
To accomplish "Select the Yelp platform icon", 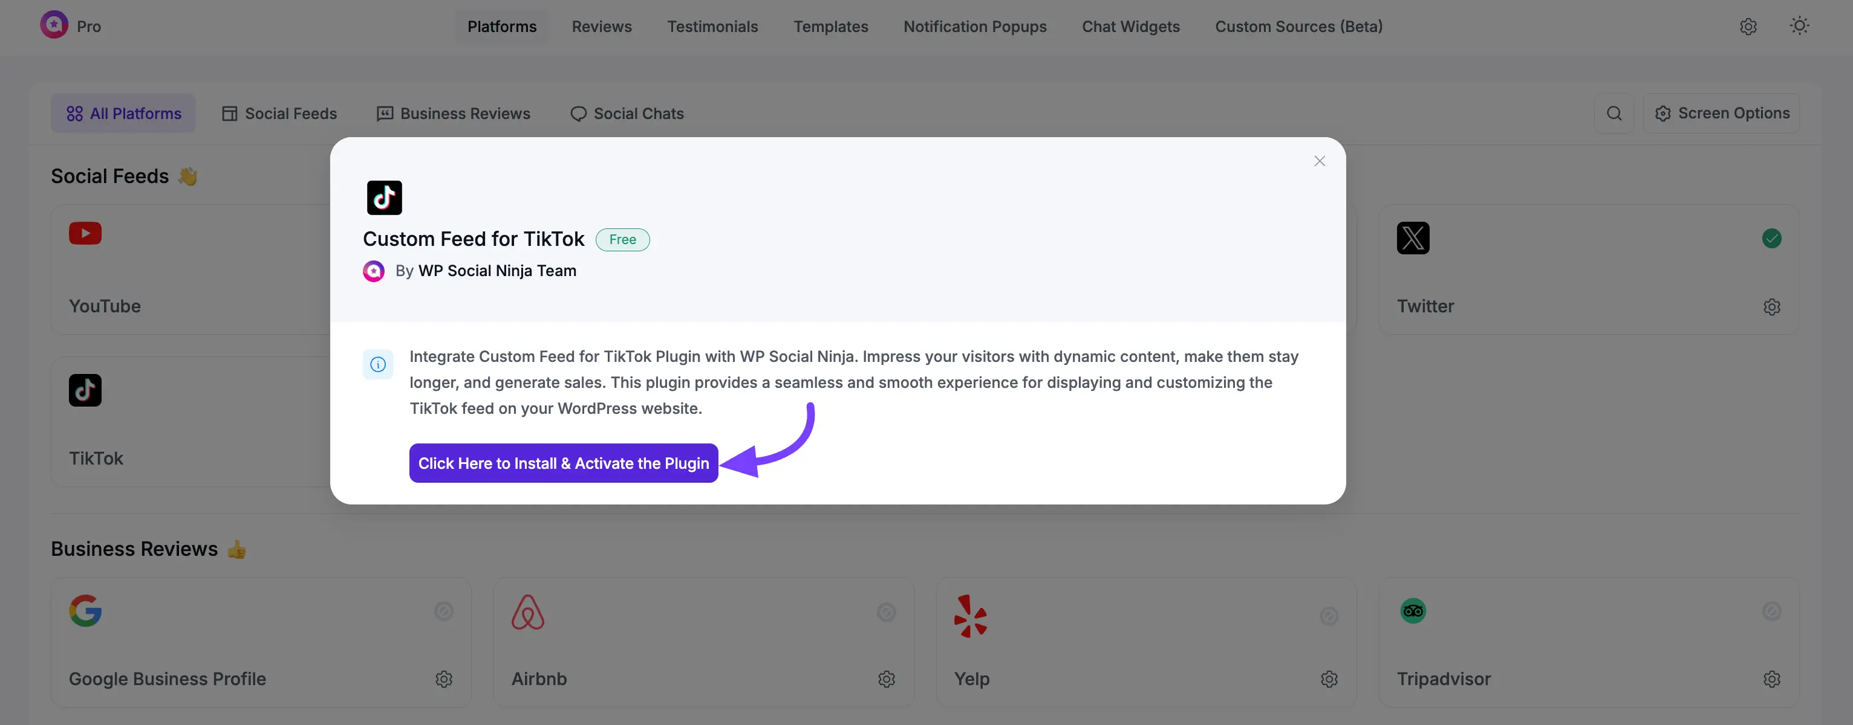I will 971,615.
